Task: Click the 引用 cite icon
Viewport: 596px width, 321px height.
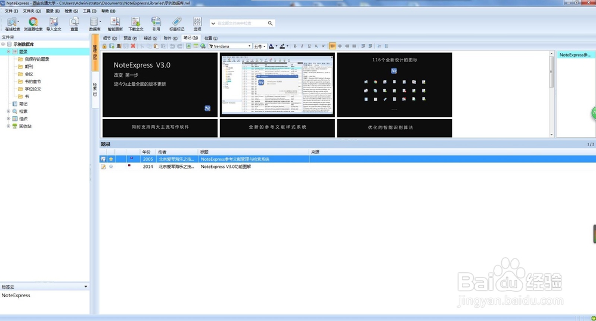Action: [156, 24]
